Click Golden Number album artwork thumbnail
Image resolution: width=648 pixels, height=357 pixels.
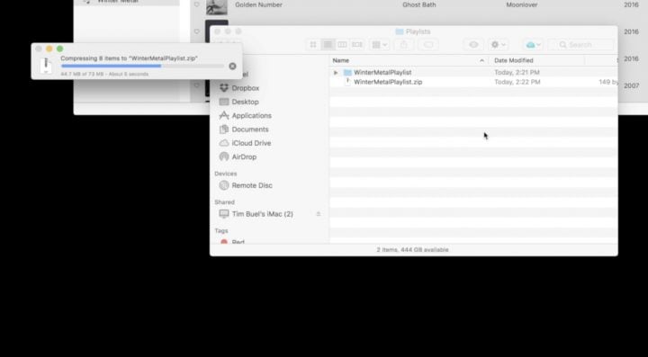click(217, 7)
